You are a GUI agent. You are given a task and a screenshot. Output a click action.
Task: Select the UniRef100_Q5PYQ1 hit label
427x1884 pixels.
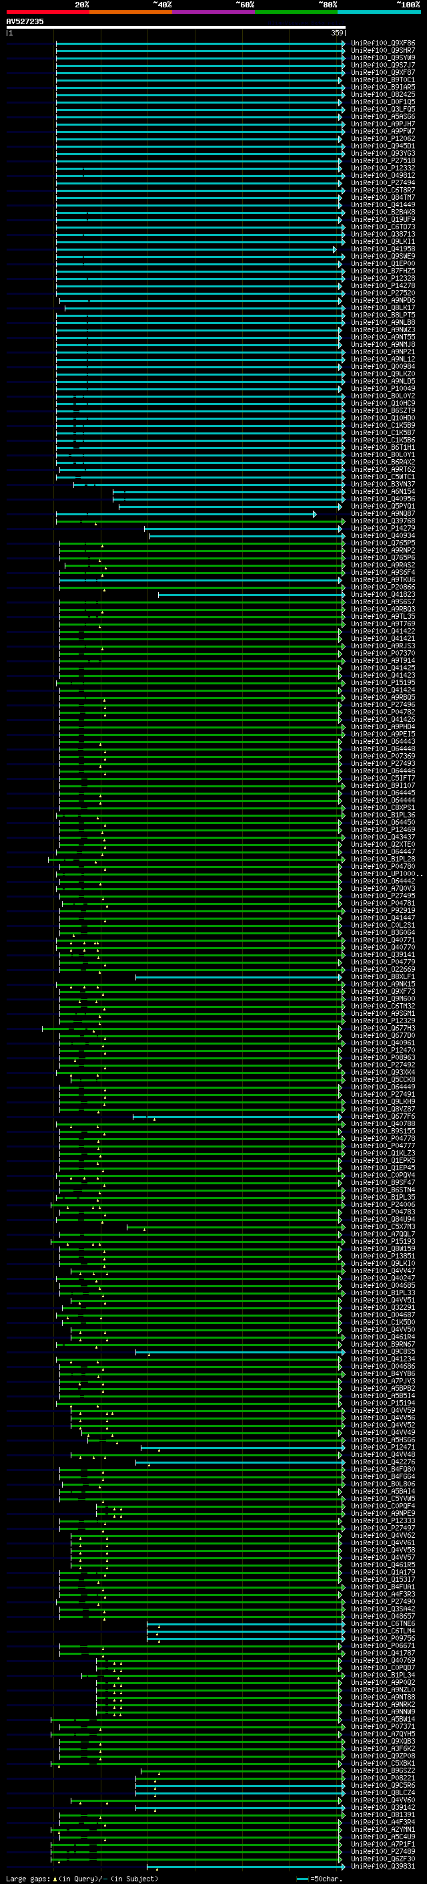(x=382, y=506)
